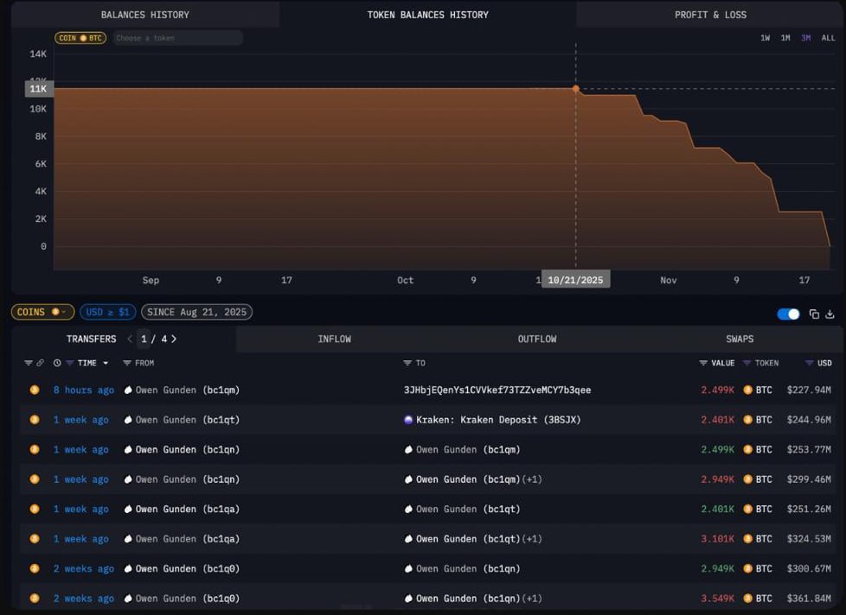Screen dimensions: 846x615
Task: Open the OUTFLOW tab
Action: pos(536,339)
